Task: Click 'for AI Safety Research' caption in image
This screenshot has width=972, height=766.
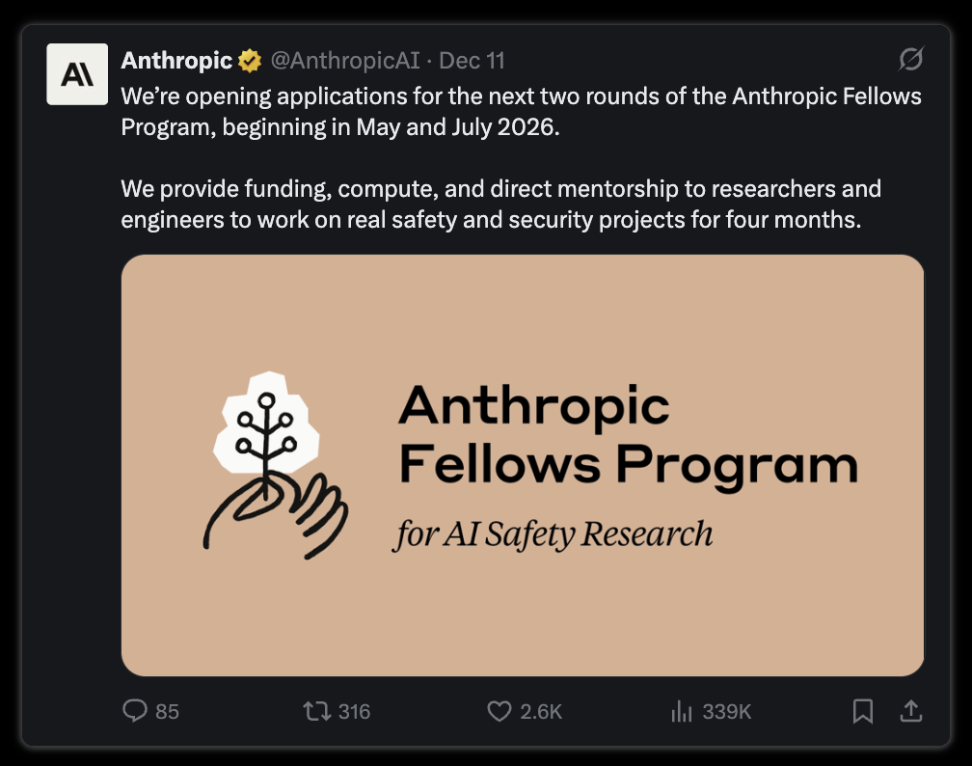Action: pos(553,534)
